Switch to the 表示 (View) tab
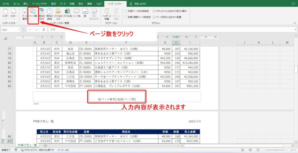This screenshot has width=298, height=153. (x=81, y=3)
